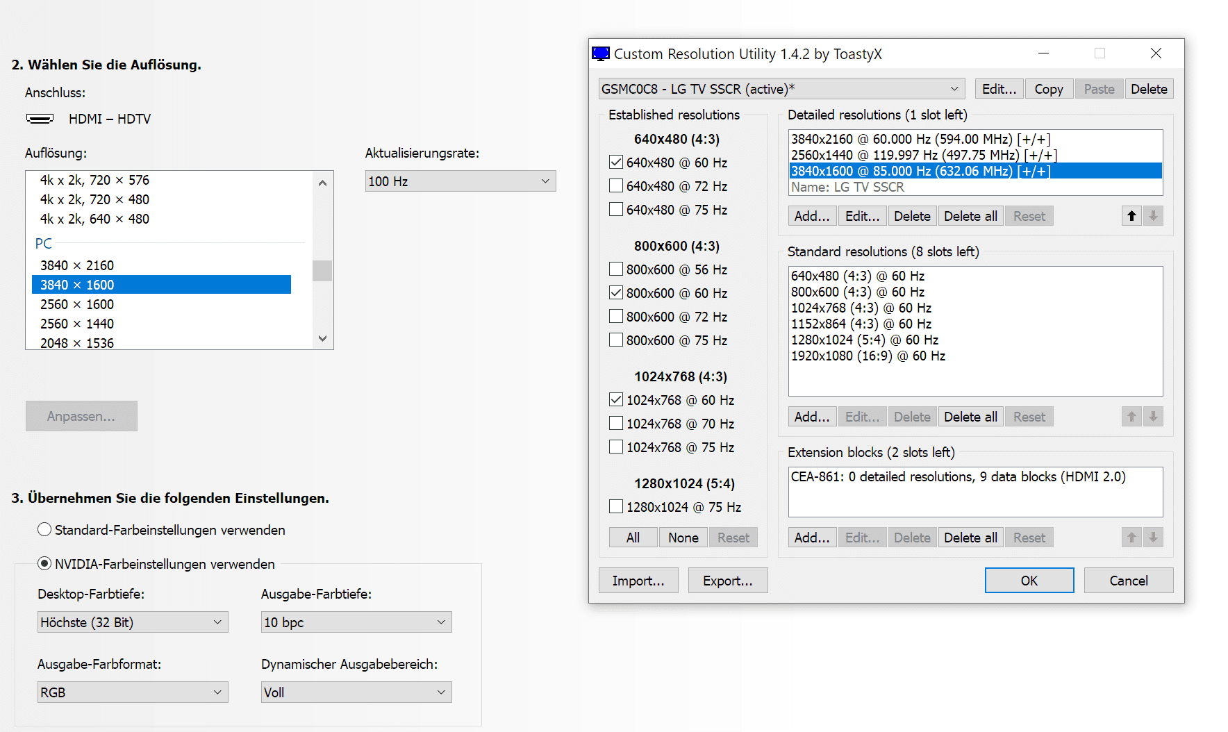Click extension blocks move-up arrow
This screenshot has height=732, width=1228.
(x=1131, y=538)
